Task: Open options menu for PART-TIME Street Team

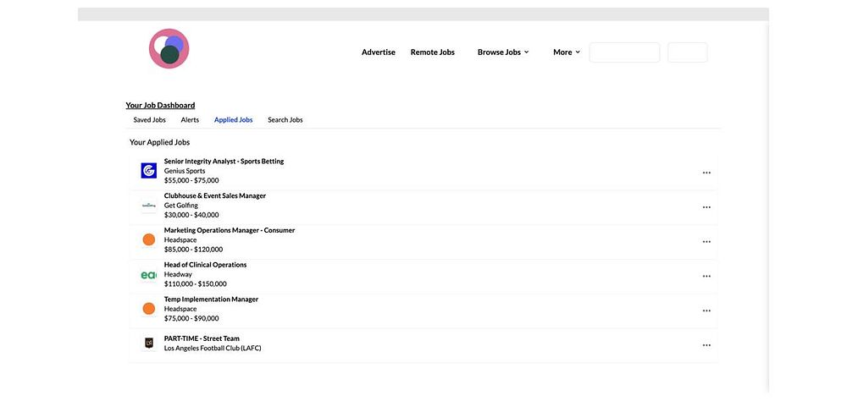Action: (x=706, y=345)
